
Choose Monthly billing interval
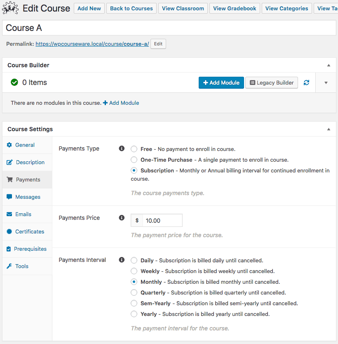(x=134, y=282)
